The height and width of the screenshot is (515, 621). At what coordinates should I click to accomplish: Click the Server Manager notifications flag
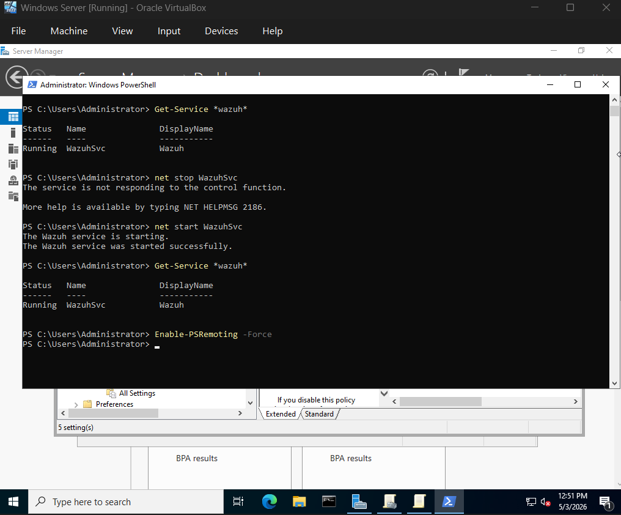(x=463, y=73)
